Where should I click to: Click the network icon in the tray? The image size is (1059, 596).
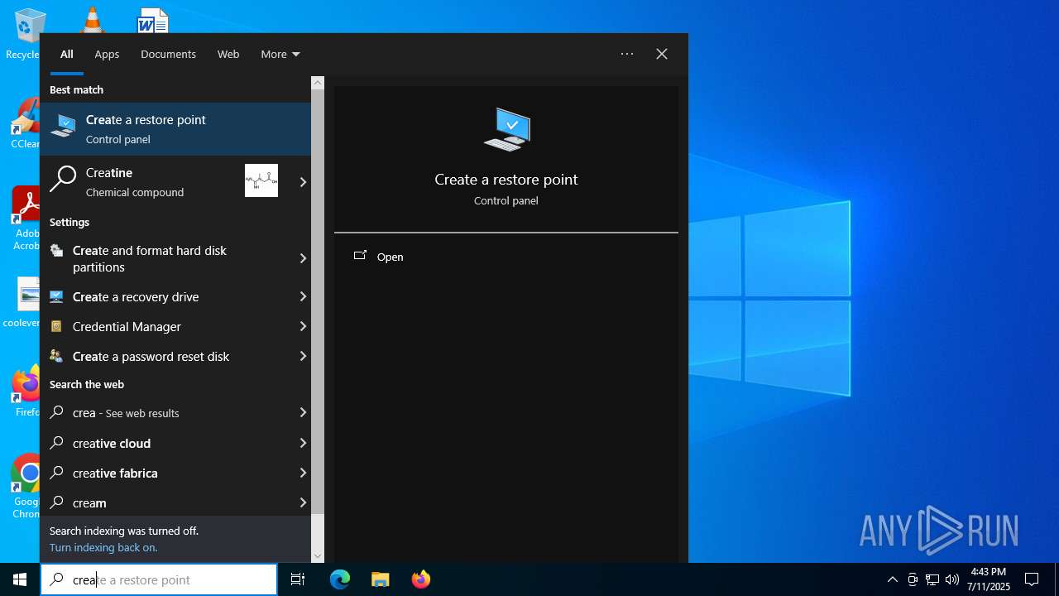pyautogui.click(x=932, y=579)
